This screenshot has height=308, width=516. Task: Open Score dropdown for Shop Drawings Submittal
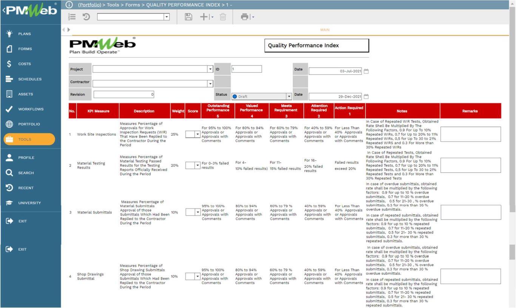coord(197,276)
